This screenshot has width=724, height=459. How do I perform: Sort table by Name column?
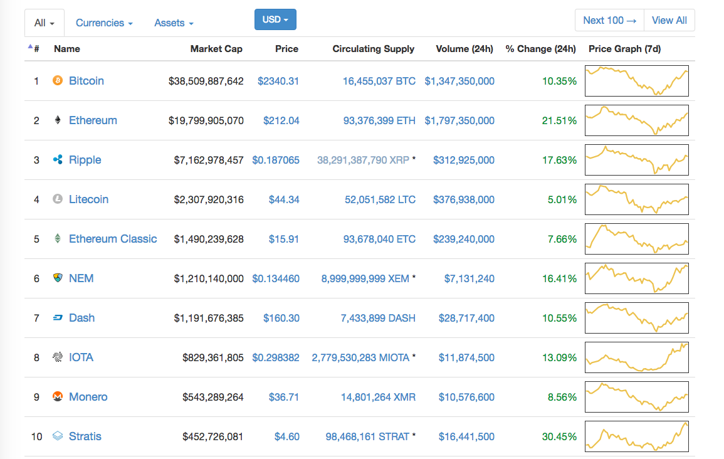tap(67, 48)
